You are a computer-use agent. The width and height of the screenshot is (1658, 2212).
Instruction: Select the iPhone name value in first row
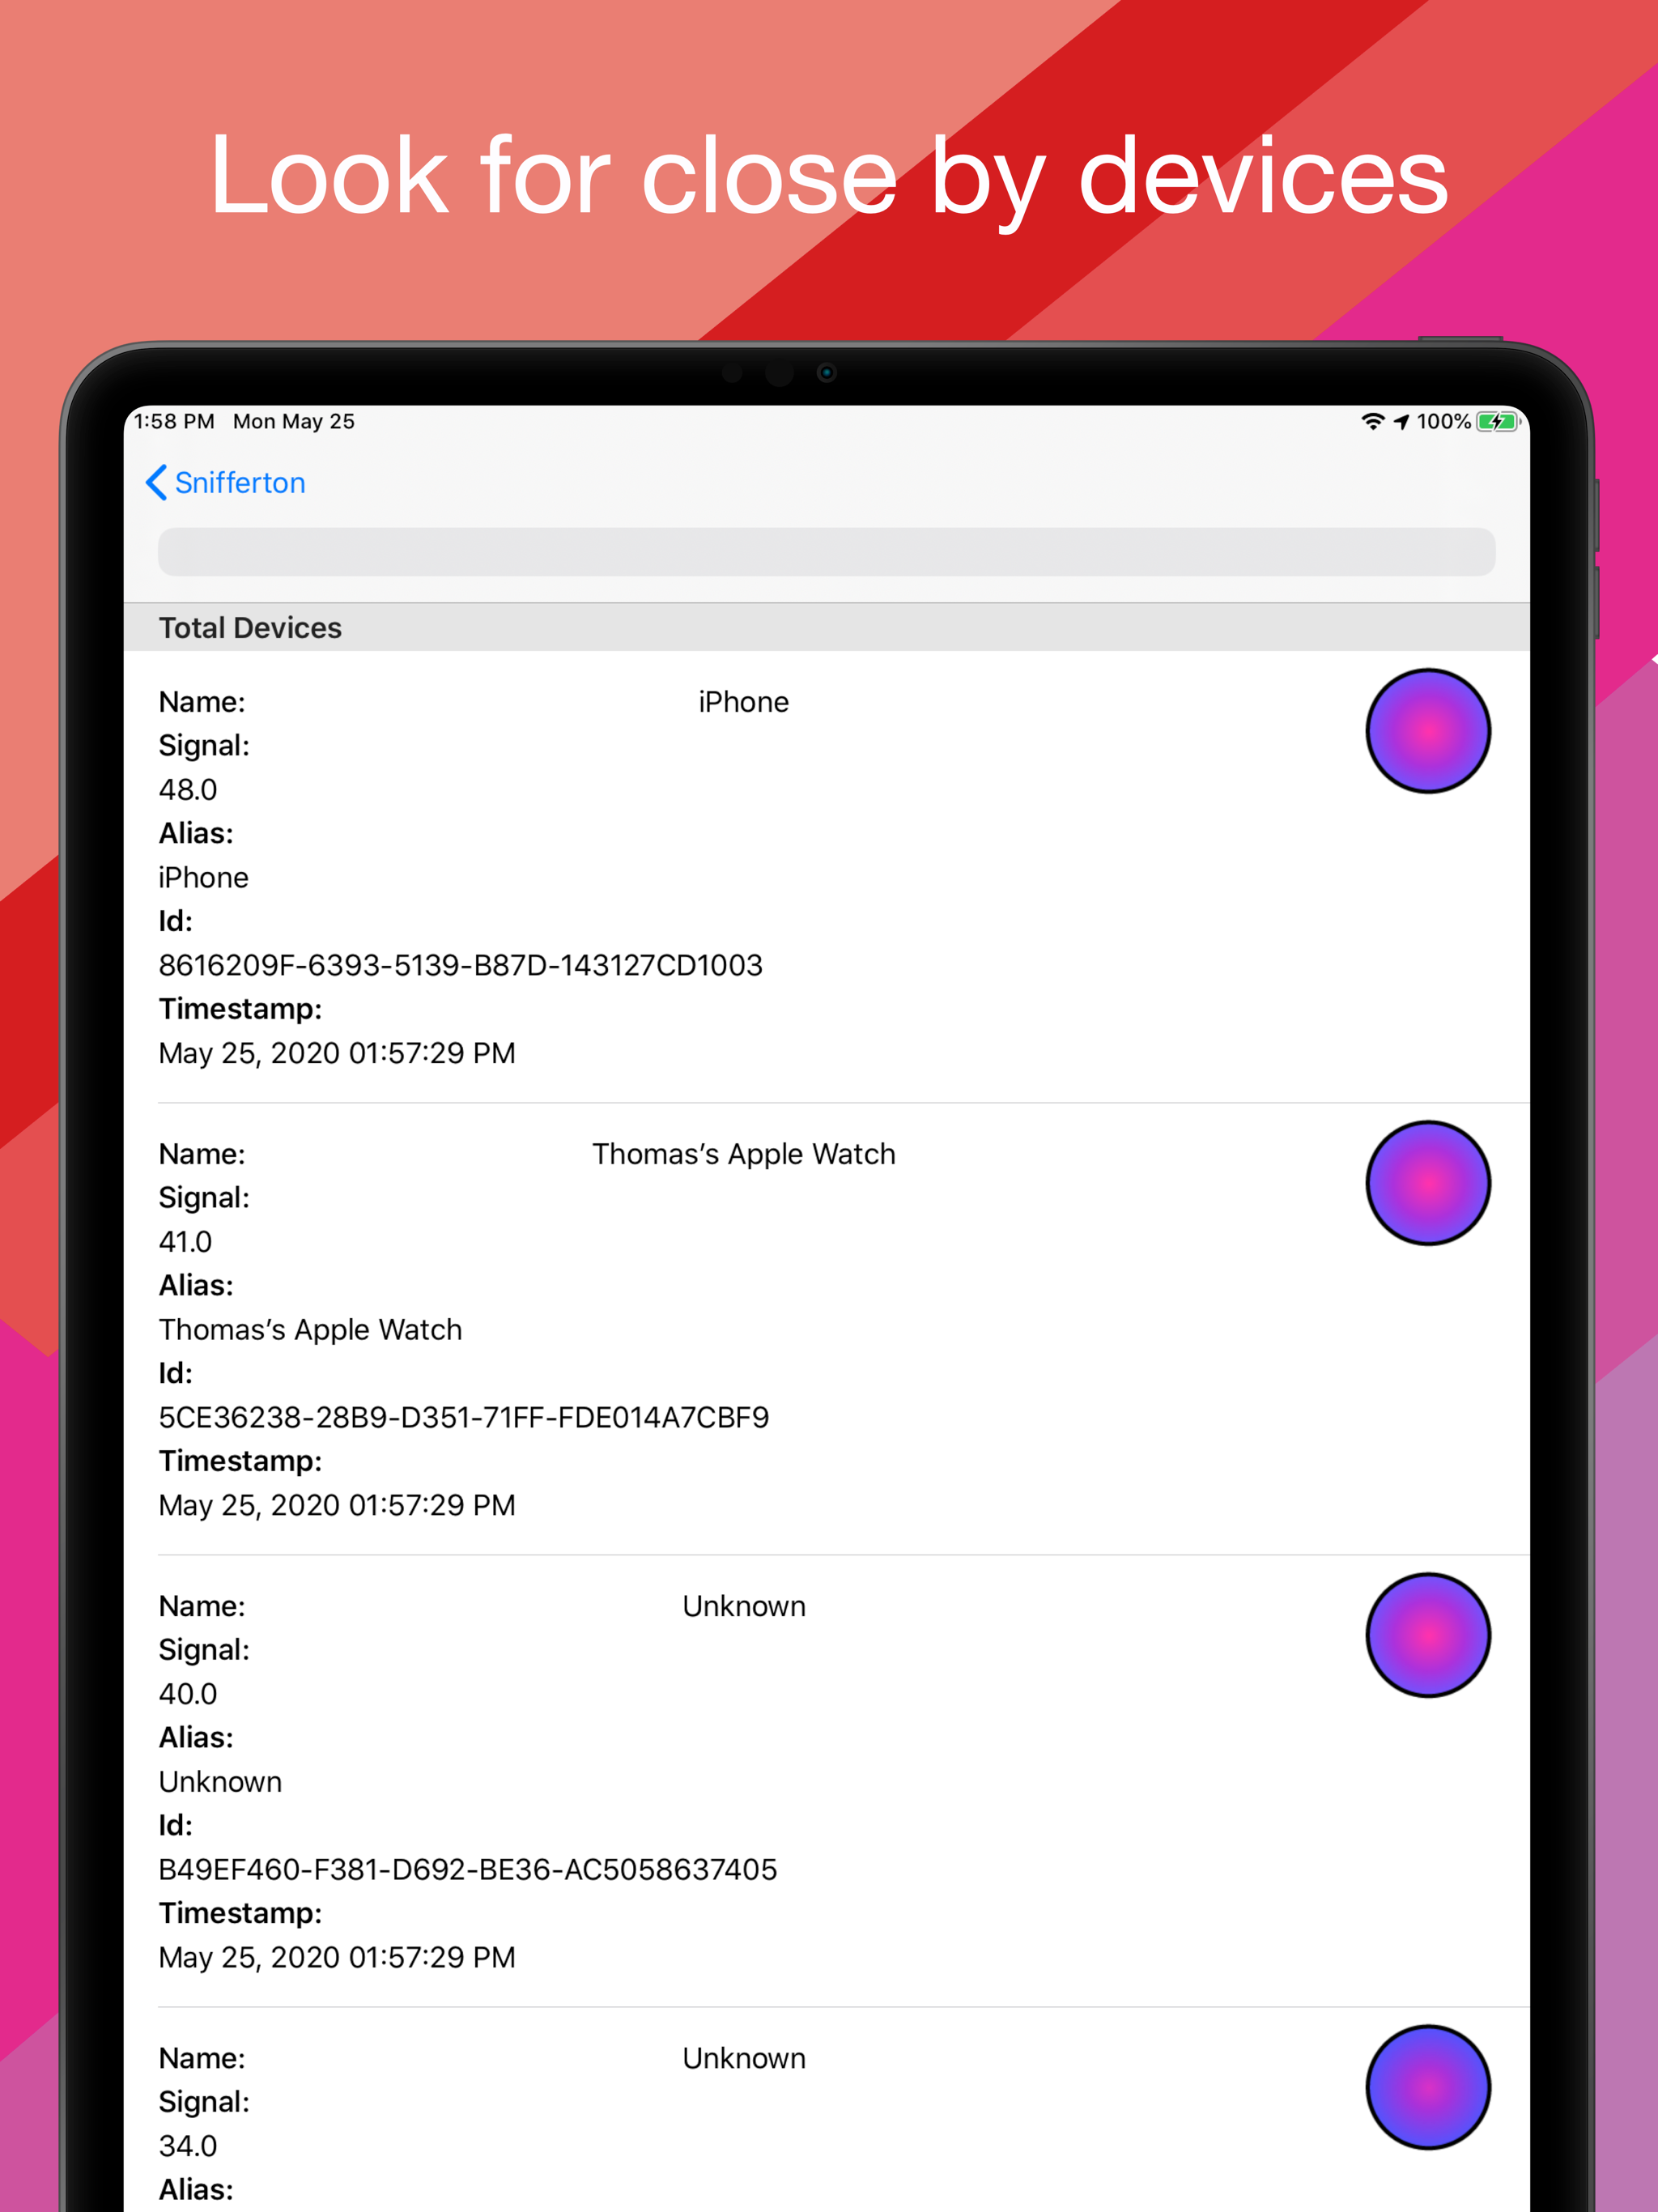tap(743, 702)
